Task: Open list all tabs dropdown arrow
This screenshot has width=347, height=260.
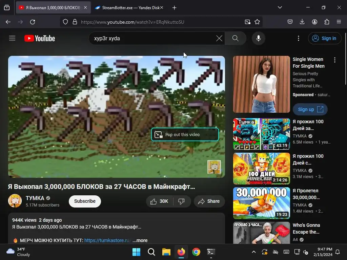Action: 280,7
